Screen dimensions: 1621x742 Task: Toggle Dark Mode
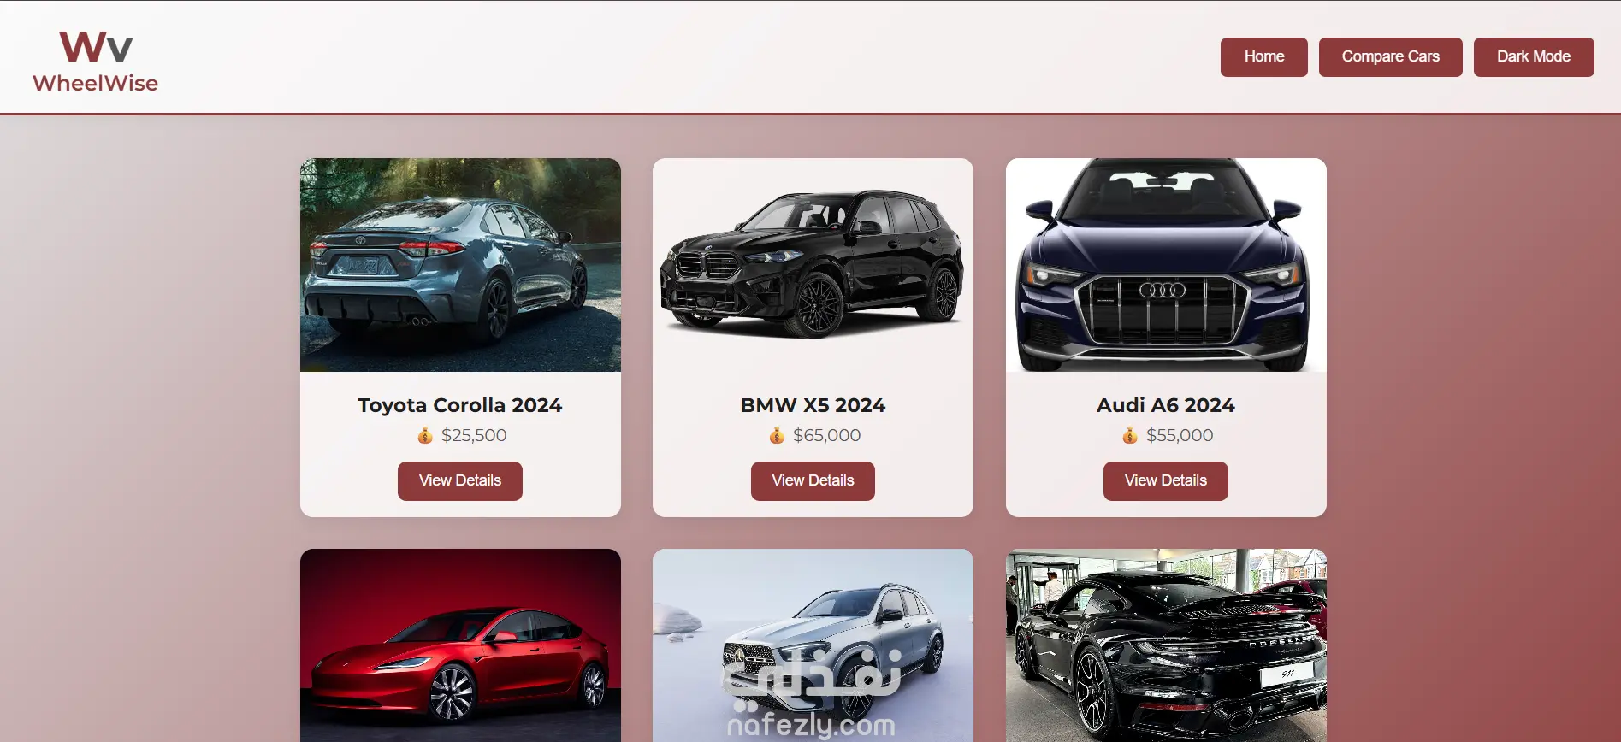(x=1534, y=57)
